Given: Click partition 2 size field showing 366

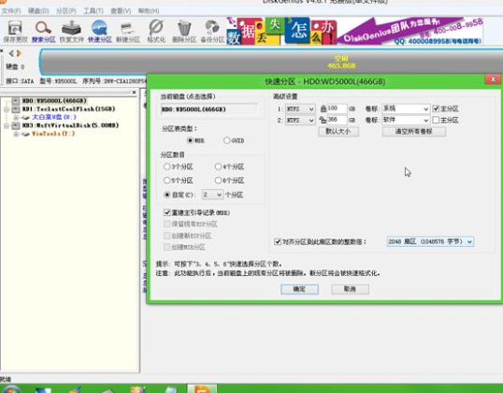Looking at the screenshot, I should click(x=337, y=120).
